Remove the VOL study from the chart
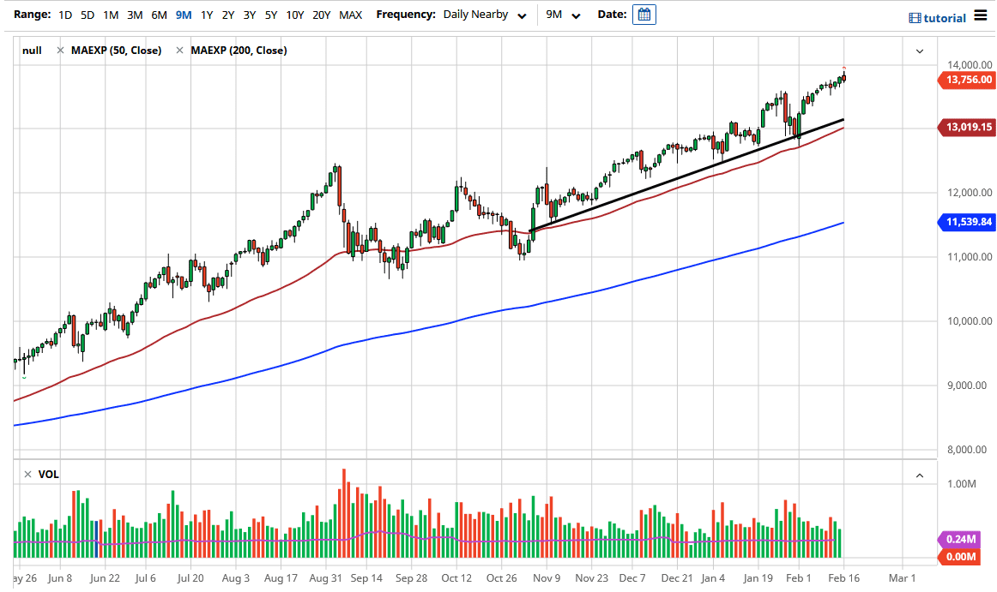The height and width of the screenshot is (592, 997). [x=27, y=473]
